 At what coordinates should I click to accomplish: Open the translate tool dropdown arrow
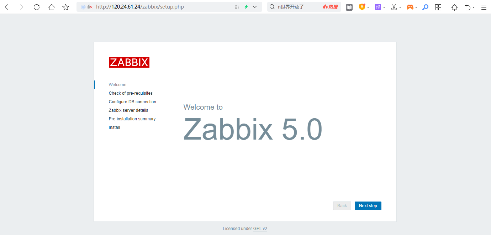click(x=384, y=7)
